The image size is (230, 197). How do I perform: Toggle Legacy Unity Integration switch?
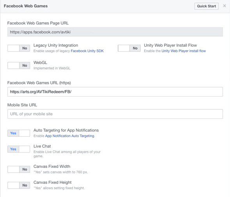coord(19,48)
